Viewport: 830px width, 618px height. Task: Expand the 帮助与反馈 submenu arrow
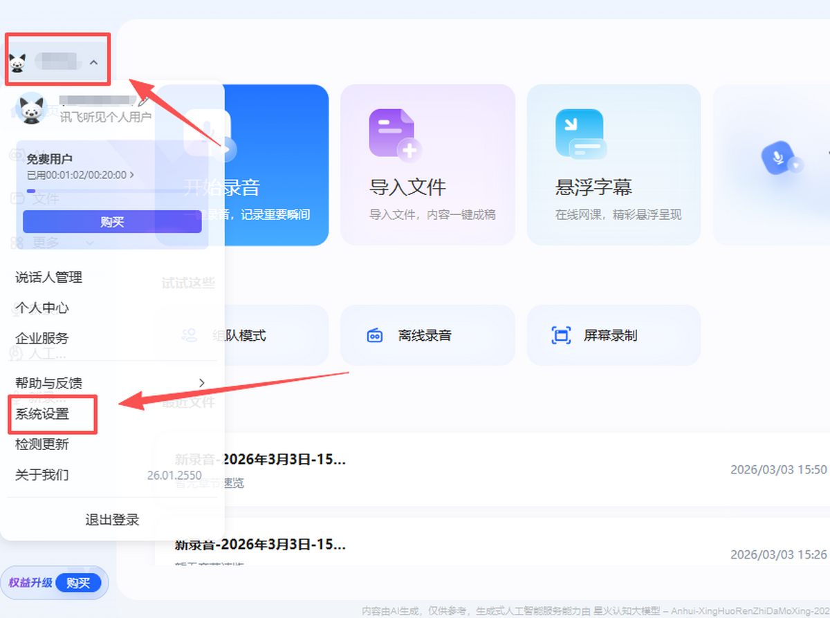pos(202,383)
